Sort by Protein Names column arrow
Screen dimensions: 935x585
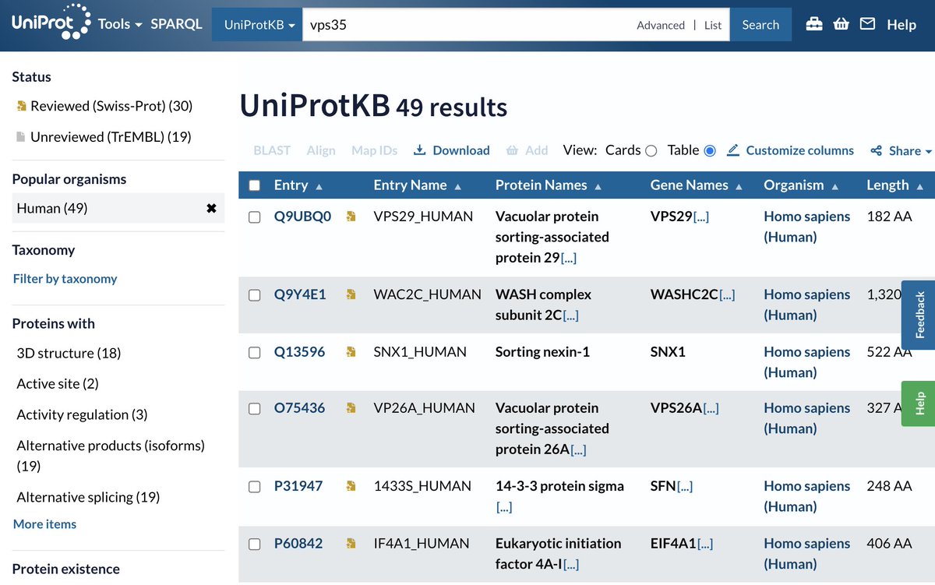(598, 187)
